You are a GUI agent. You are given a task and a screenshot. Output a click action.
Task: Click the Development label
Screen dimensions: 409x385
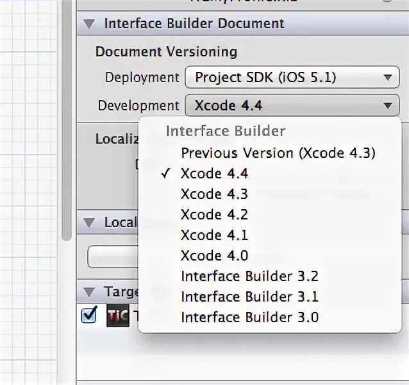coord(138,106)
